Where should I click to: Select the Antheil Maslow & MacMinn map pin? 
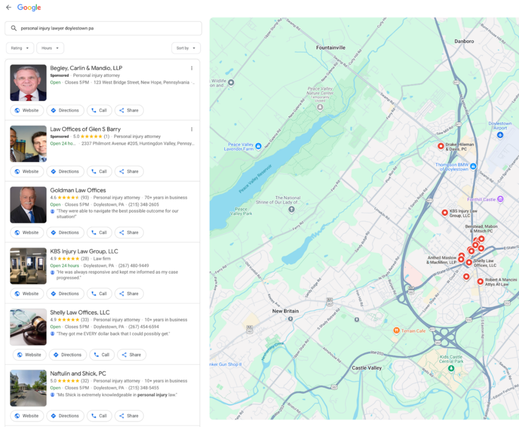[x=461, y=259]
